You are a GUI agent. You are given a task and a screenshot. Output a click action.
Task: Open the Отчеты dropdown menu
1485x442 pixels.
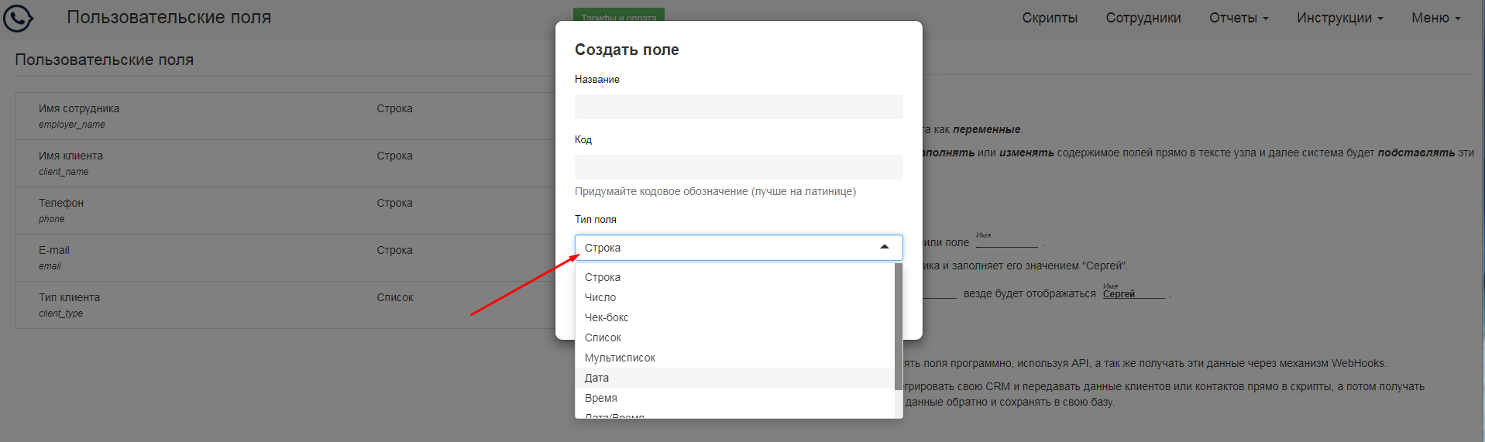[1239, 18]
